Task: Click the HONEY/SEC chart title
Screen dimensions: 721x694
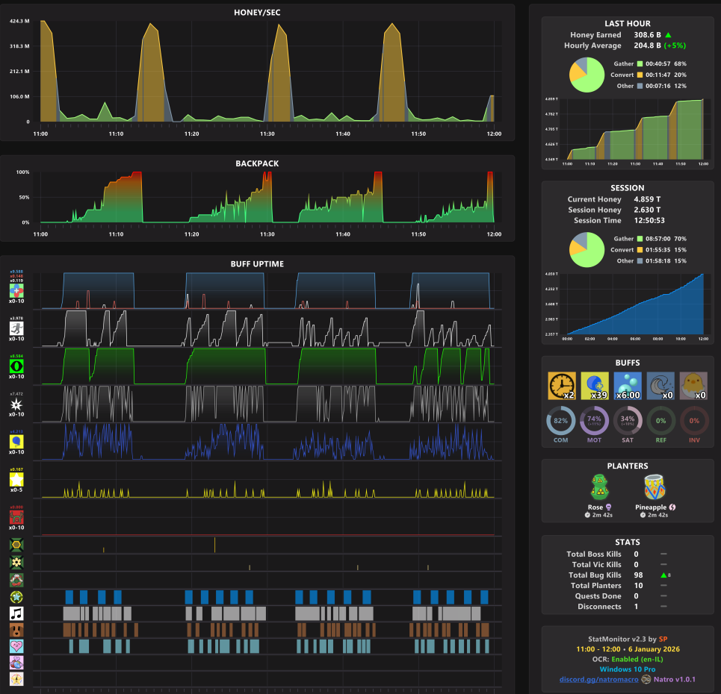Action: coord(257,13)
